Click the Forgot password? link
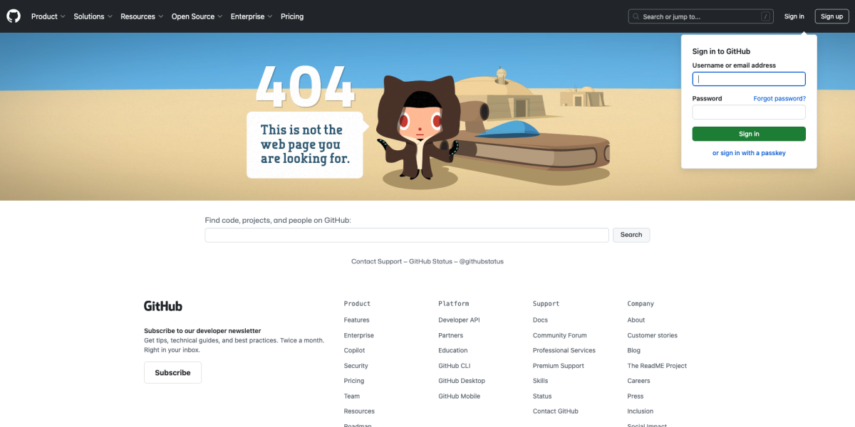Screen dimensions: 855x427 pyautogui.click(x=779, y=99)
